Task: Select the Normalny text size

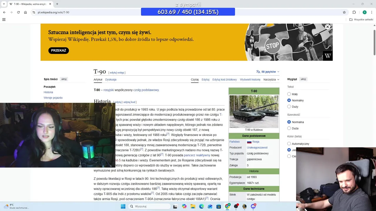Action: [289, 100]
